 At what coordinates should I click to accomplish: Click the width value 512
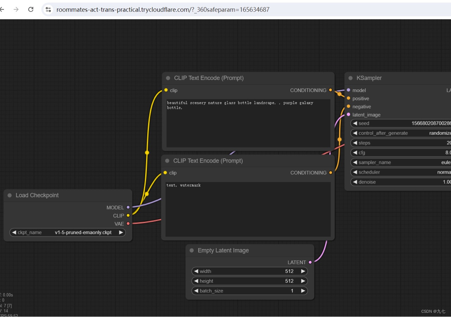click(x=289, y=271)
